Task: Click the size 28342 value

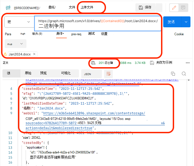Action: coord(36,138)
